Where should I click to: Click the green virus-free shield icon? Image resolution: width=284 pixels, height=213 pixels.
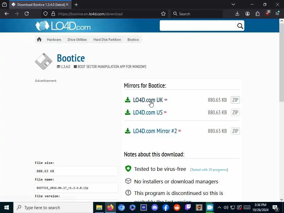[128, 169]
